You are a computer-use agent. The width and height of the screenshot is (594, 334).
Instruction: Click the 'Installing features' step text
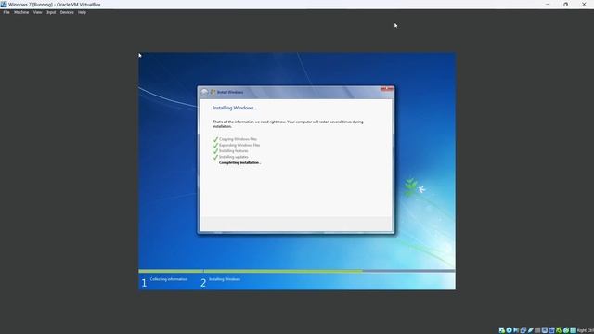[233, 150]
